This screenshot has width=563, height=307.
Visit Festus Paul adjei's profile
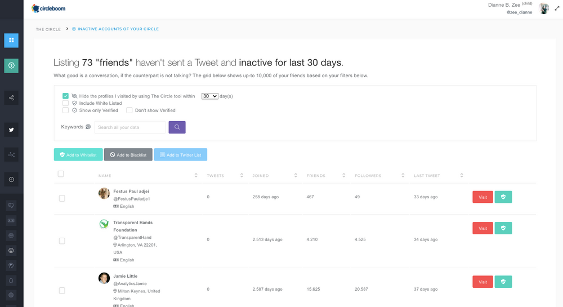pos(482,197)
